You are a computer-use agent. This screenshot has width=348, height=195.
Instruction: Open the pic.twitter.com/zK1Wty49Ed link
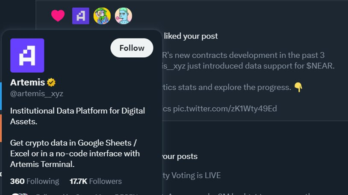(224, 109)
